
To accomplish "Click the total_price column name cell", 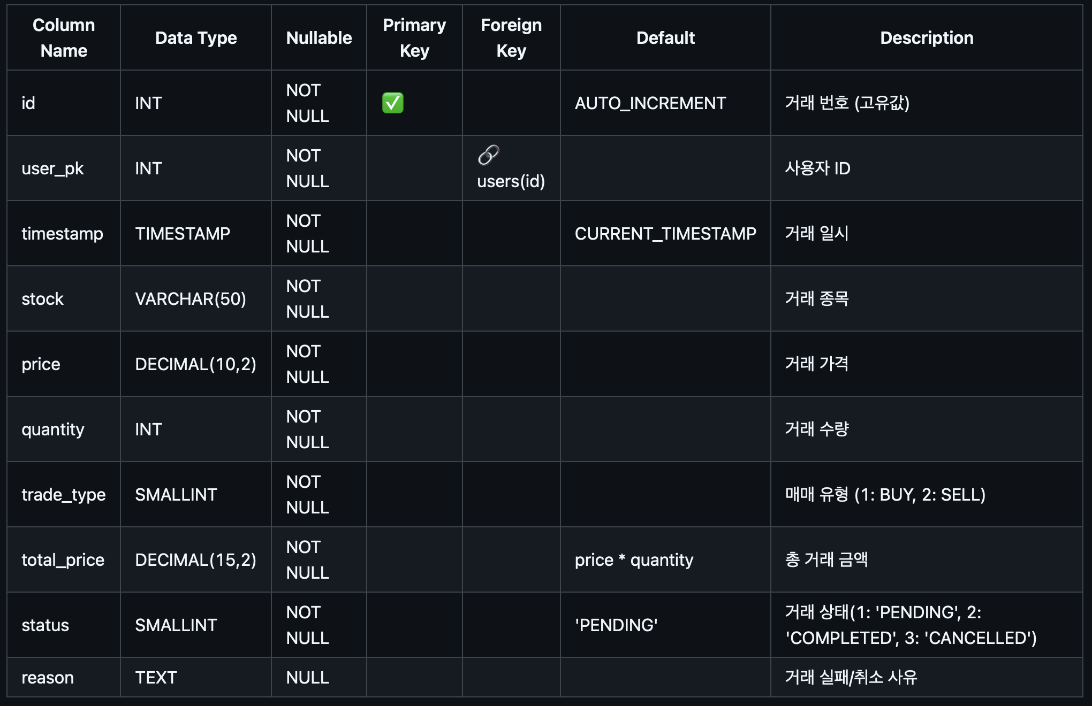I will 64,560.
